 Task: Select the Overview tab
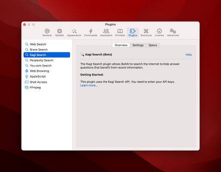121,45
